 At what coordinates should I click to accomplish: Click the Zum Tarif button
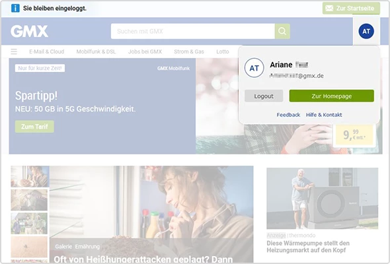[x=34, y=127]
